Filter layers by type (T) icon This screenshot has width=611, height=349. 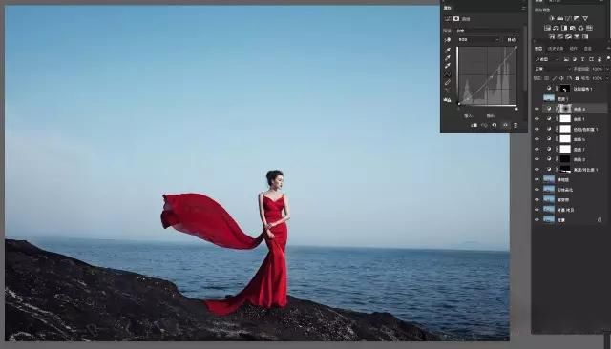(582, 59)
